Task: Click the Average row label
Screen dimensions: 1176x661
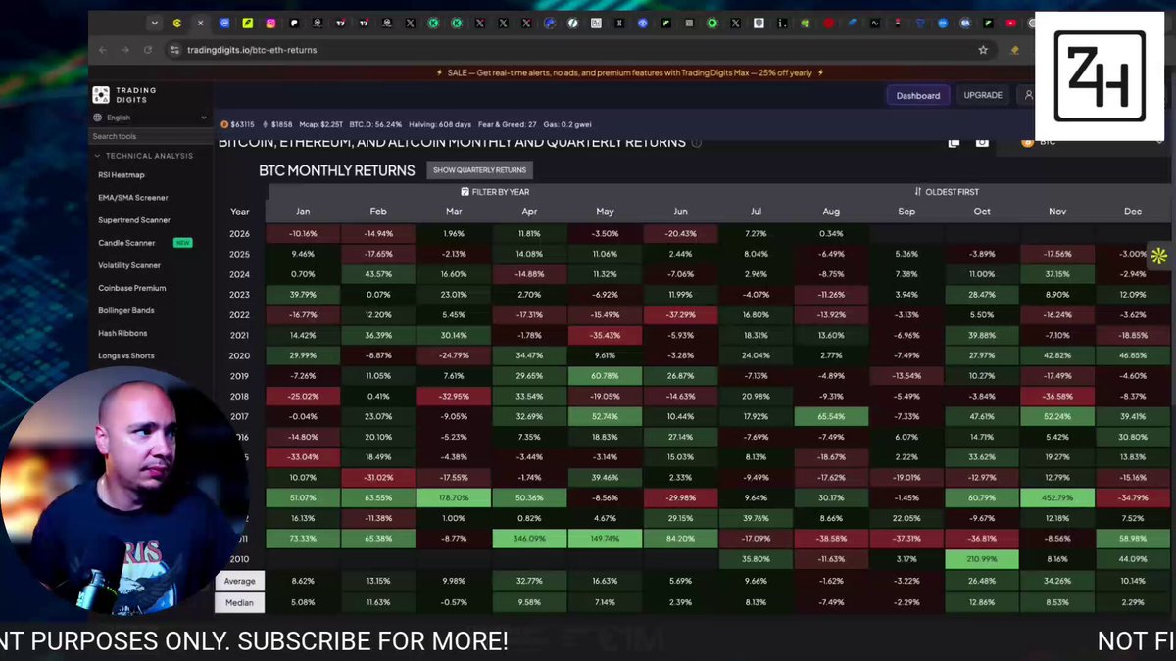Action: coord(239,581)
